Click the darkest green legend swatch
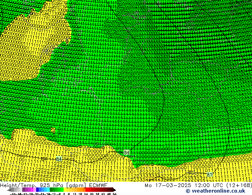The image size is (252, 195). point(51,190)
